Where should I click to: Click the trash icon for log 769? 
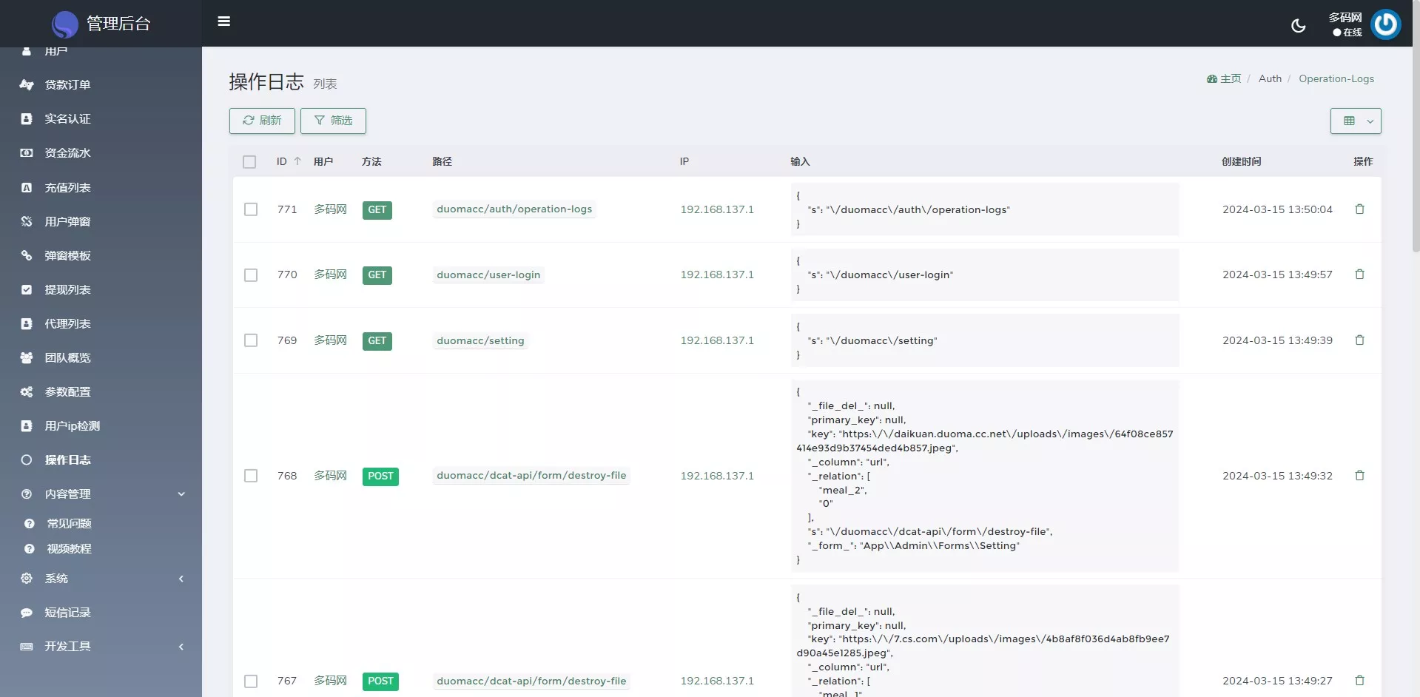1359,340
